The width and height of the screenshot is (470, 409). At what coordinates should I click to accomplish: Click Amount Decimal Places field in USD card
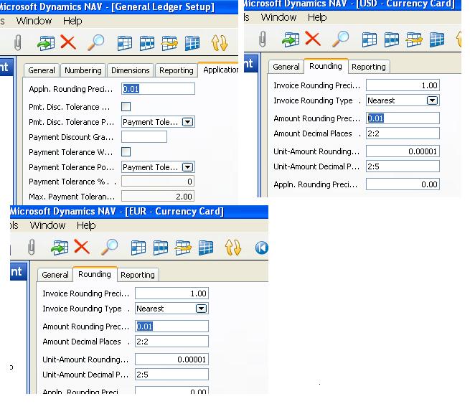403,133
